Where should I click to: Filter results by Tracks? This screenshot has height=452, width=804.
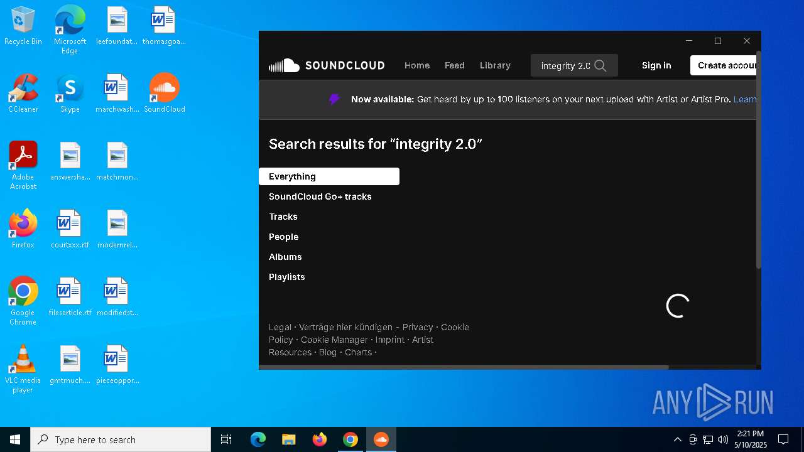pos(283,217)
